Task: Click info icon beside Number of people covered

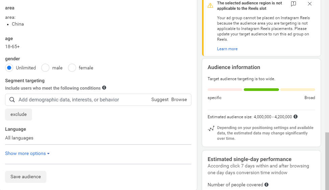Action: point(266,185)
